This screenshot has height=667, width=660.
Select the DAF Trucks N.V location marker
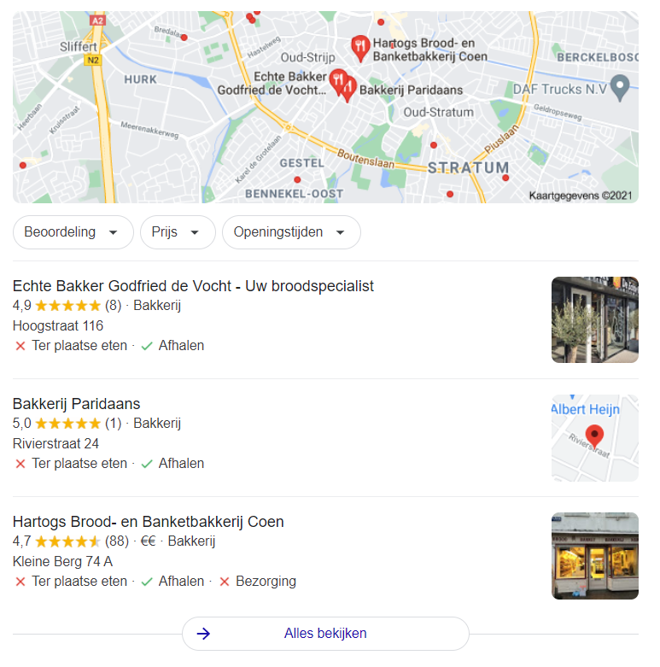coord(620,88)
